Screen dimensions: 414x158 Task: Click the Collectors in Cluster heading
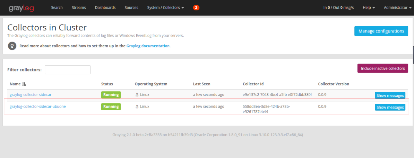(47, 27)
